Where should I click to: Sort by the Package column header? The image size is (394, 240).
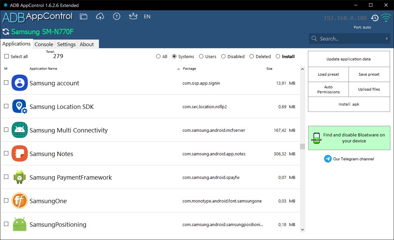click(x=189, y=68)
